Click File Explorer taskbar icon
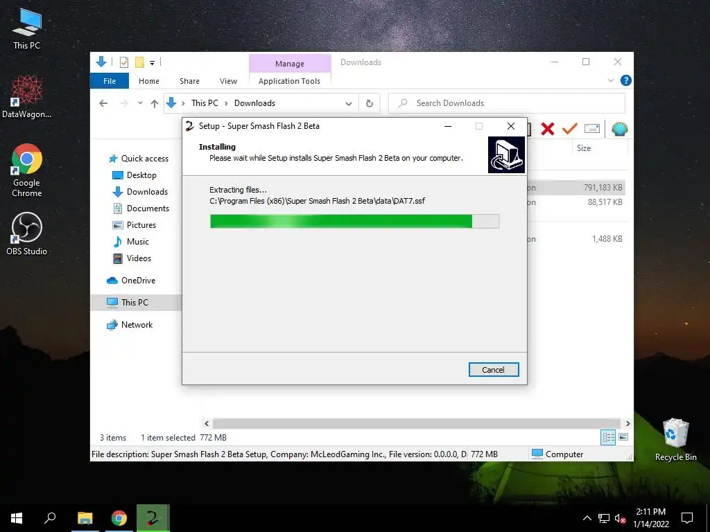This screenshot has width=710, height=532. [x=85, y=518]
